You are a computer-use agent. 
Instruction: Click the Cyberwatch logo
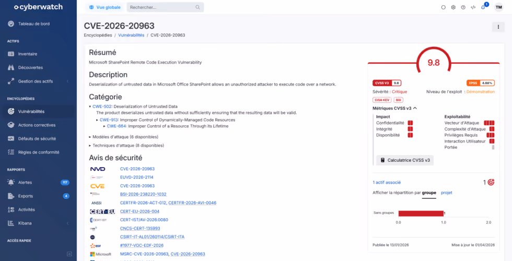(x=38, y=7)
